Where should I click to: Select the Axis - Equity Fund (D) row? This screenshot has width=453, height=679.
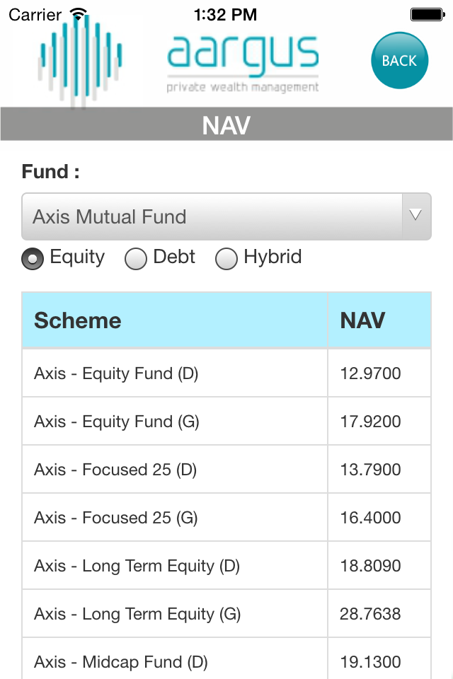click(x=226, y=373)
